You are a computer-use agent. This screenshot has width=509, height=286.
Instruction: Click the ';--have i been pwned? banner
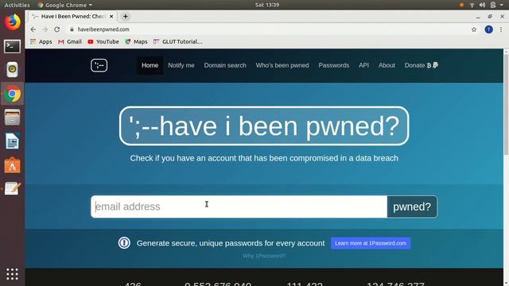[264, 126]
